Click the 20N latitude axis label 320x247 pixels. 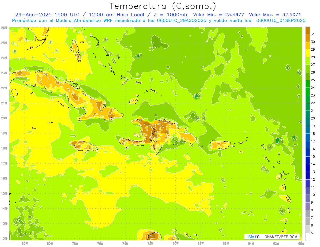pos(4,118)
